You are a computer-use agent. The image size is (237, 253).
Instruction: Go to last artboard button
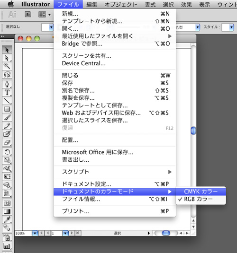[78, 233]
